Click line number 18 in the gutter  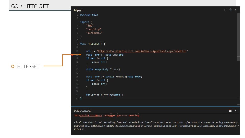[x=77, y=77]
